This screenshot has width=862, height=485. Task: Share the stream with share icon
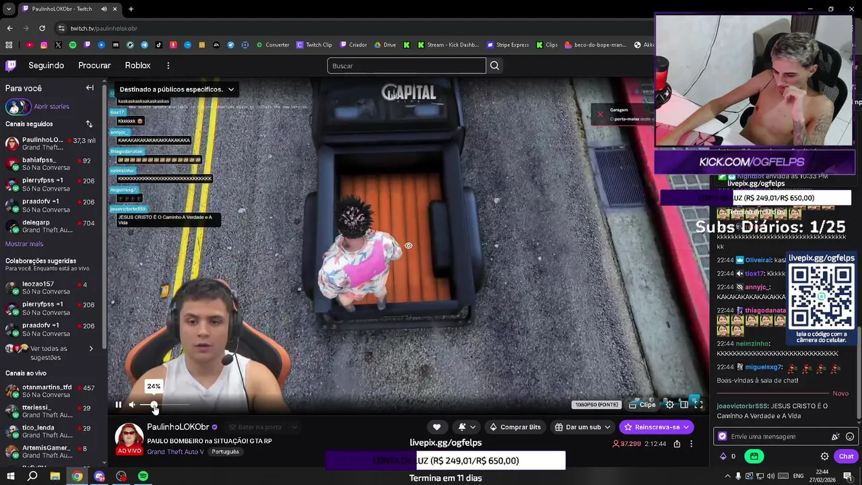click(677, 444)
